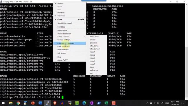The image size is (188, 106).
Task: Click the terminal vertical scrollbar thumb
Action: coord(187,72)
